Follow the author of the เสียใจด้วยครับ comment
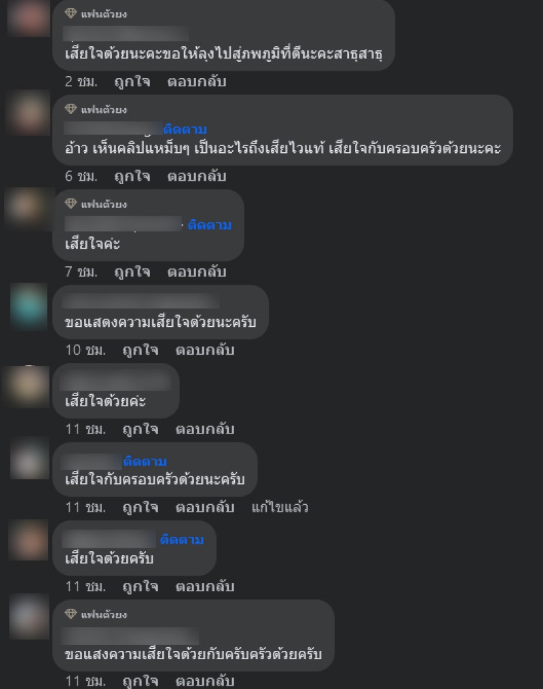The width and height of the screenshot is (543, 689). (182, 540)
